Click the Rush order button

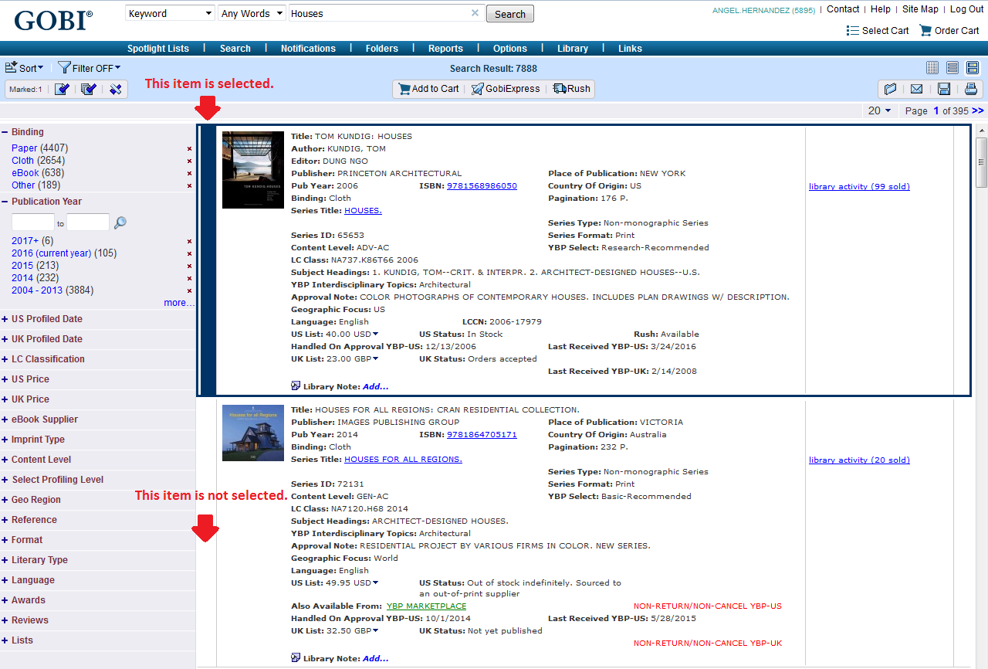click(572, 89)
